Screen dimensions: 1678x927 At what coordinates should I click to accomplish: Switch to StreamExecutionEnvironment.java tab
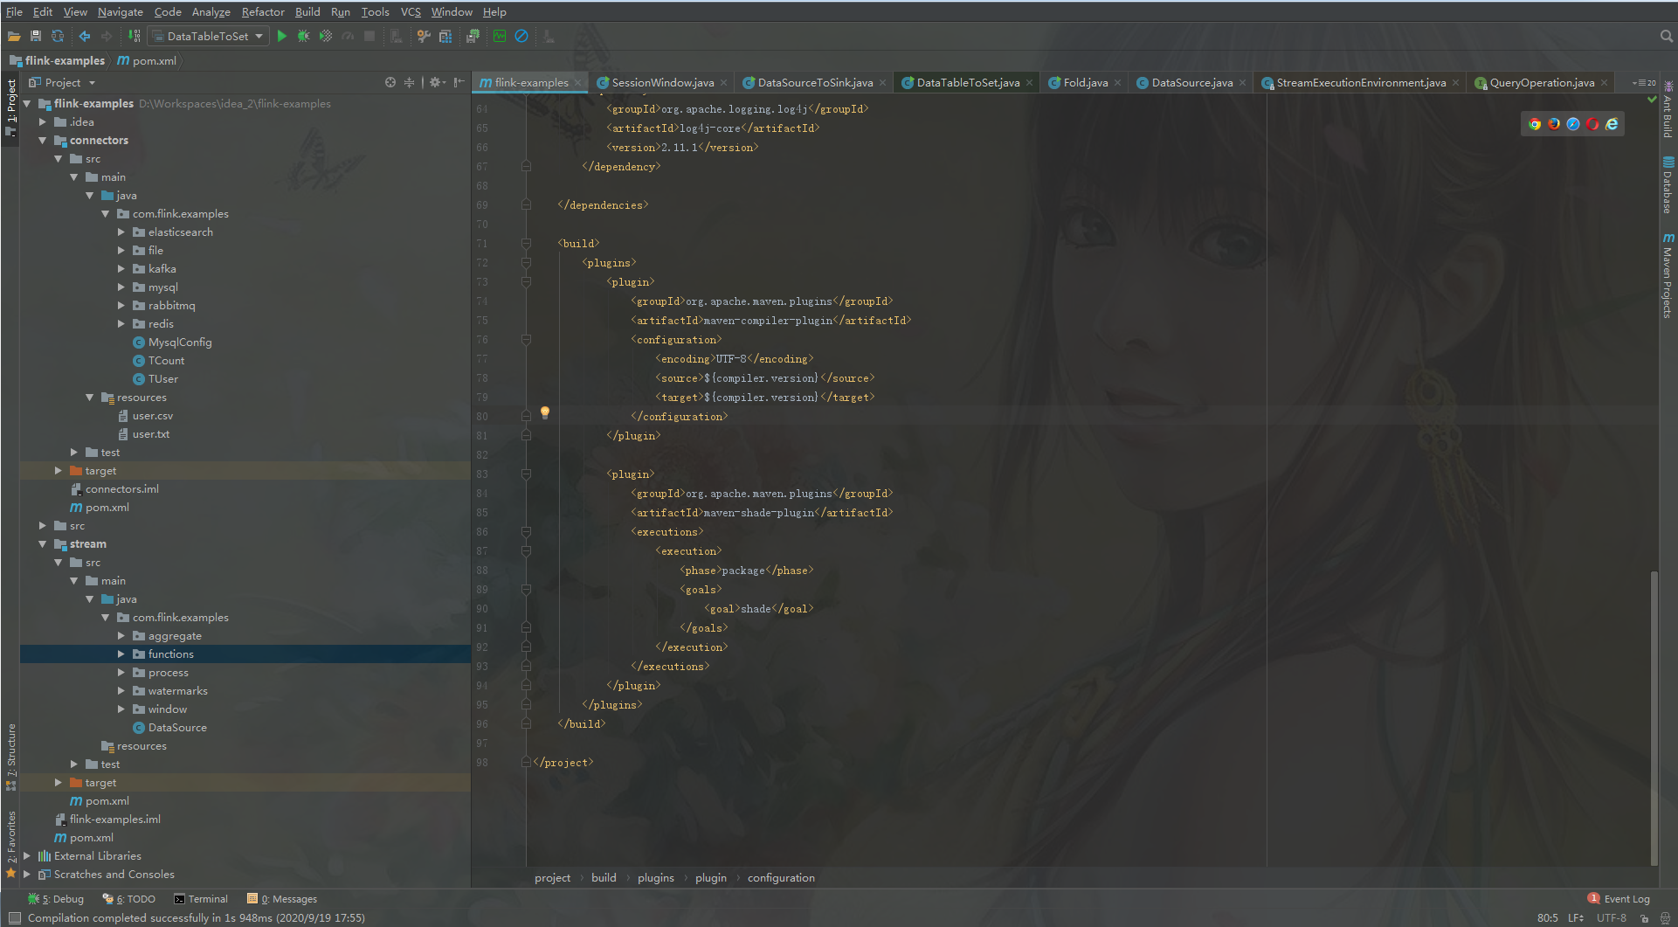click(1361, 83)
